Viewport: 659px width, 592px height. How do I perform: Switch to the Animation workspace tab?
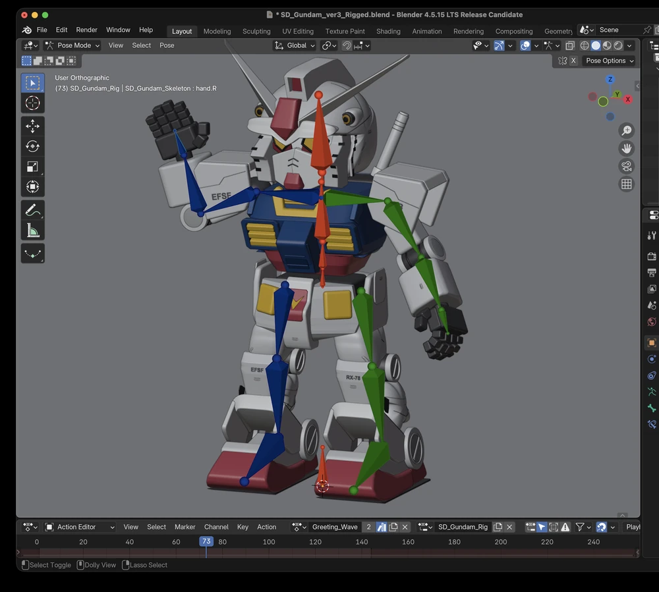426,31
